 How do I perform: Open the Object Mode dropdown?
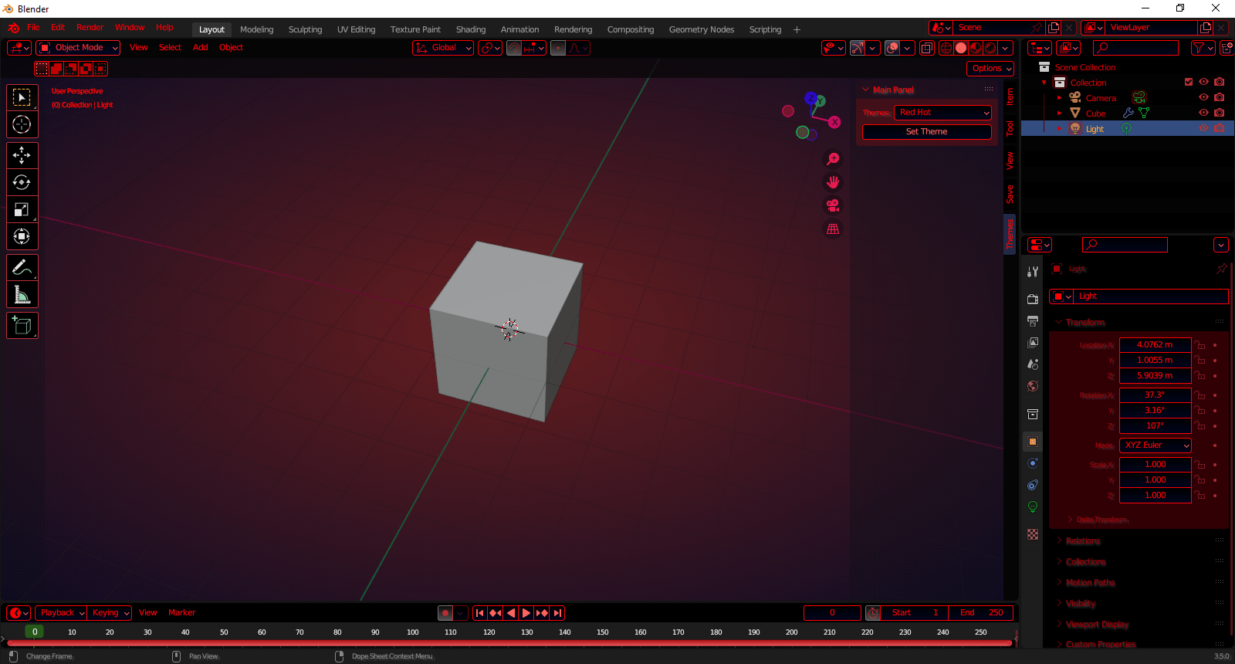78,48
